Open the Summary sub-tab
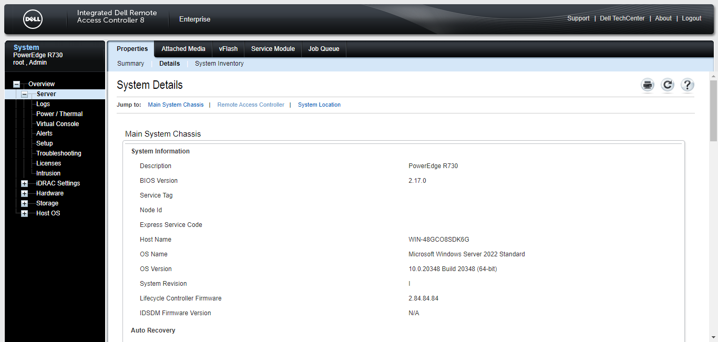The image size is (718, 342). click(x=130, y=64)
